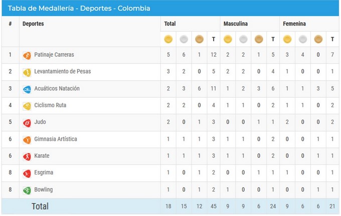
Task: Click the Acuáticos Natación sport icon
Action: pos(27,89)
